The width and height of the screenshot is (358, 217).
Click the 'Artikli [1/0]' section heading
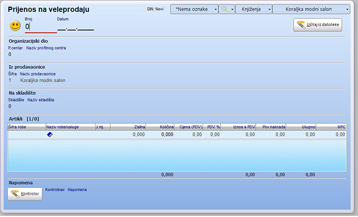pos(23,119)
